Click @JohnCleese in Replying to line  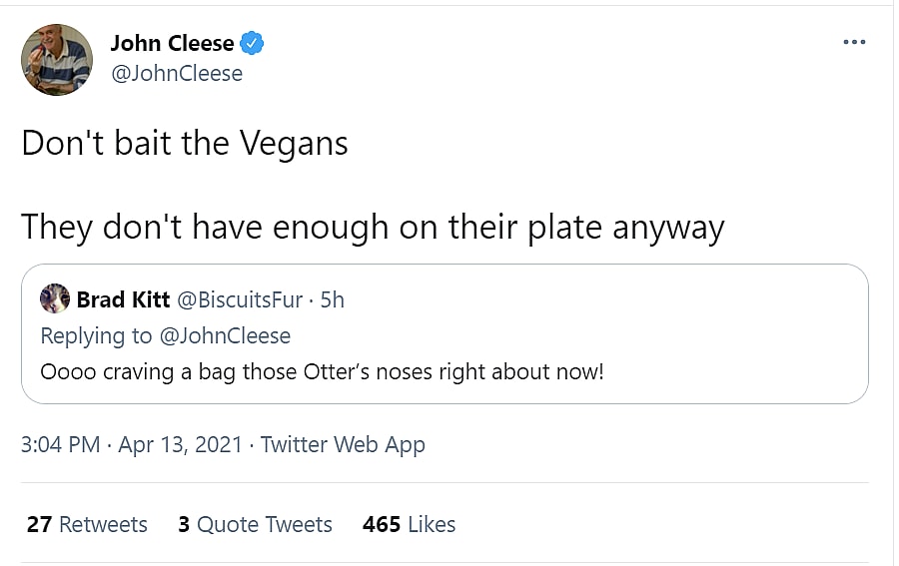224,335
